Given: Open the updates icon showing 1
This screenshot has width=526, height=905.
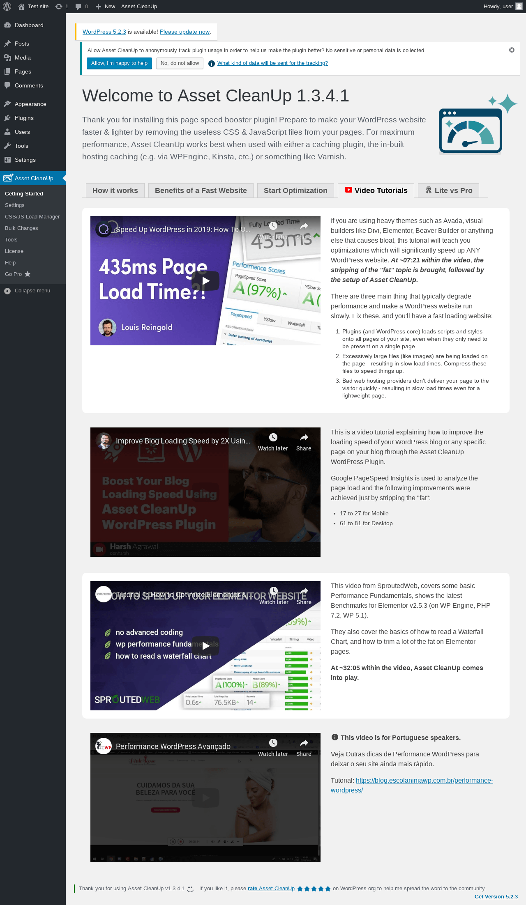Looking at the screenshot, I should 62,7.
